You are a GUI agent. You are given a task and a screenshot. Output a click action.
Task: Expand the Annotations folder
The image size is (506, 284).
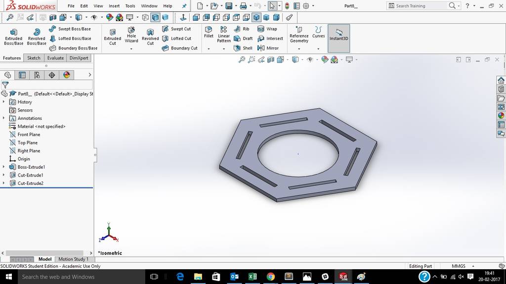pyautogui.click(x=3, y=118)
